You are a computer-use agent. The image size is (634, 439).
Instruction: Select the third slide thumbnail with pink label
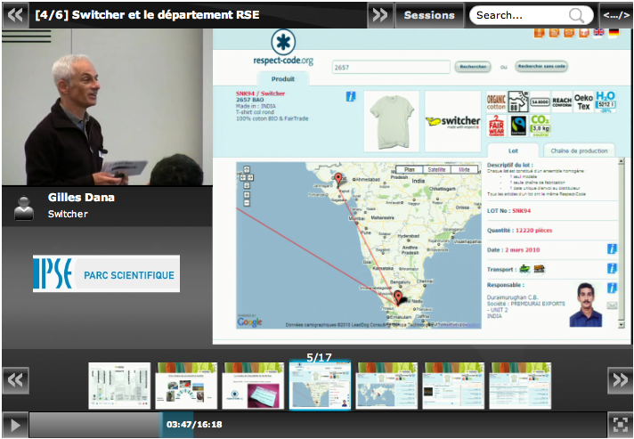point(253,386)
